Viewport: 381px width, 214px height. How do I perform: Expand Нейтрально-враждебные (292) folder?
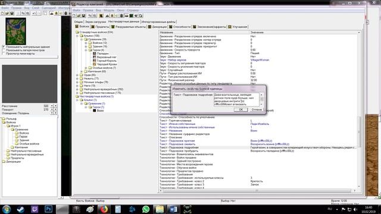coord(77,89)
